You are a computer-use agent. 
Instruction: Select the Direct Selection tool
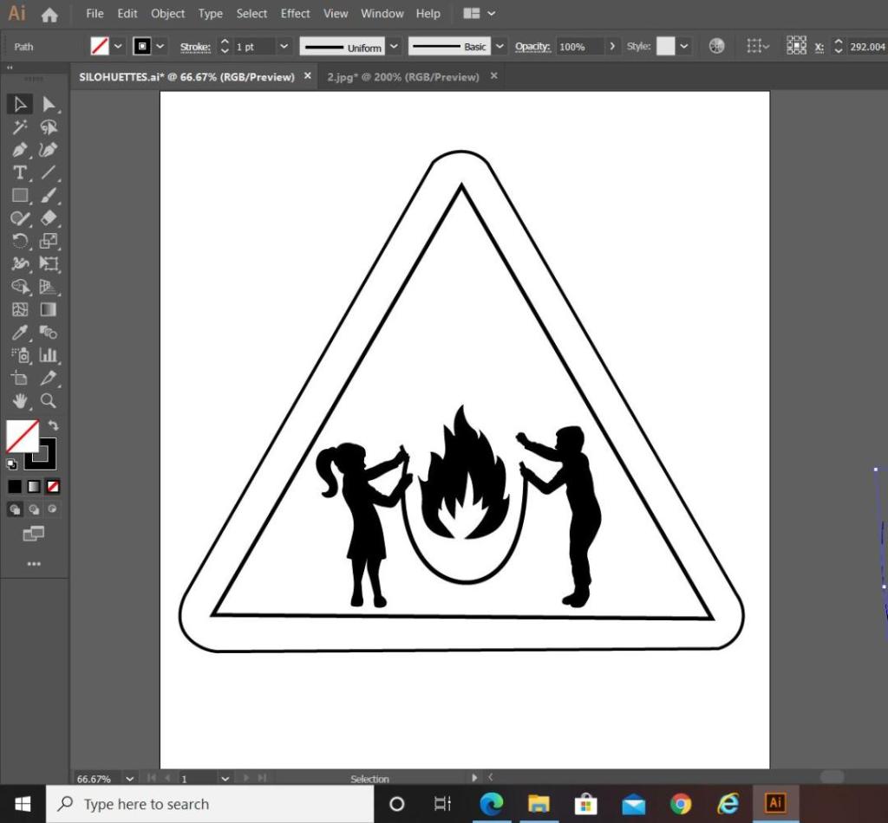(x=49, y=105)
